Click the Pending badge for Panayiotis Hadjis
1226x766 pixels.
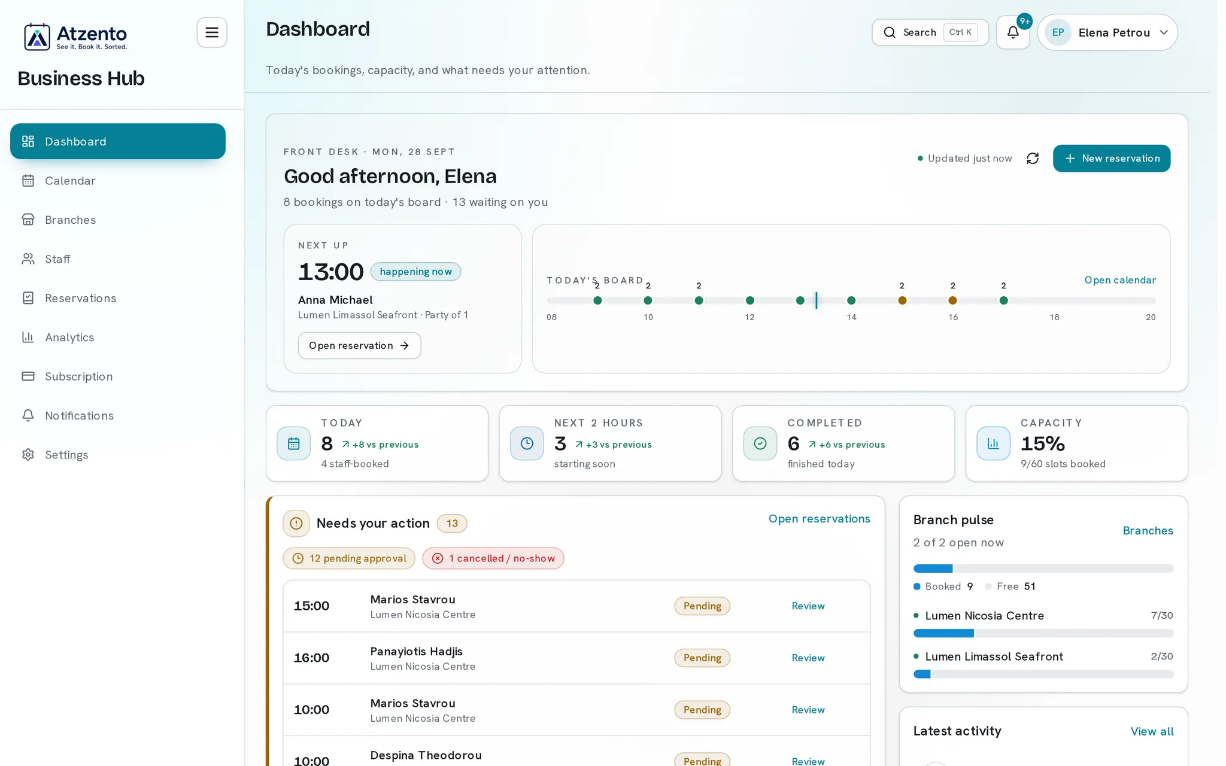[702, 658]
